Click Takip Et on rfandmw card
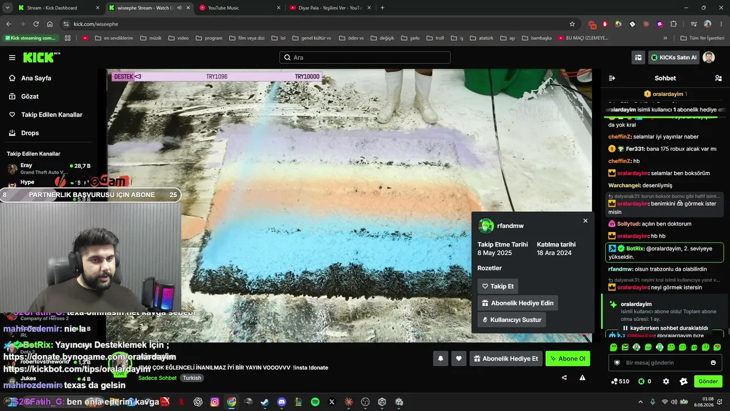730x411 pixels. click(x=498, y=286)
